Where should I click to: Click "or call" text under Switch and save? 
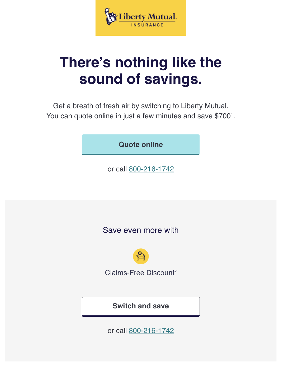[117, 331]
